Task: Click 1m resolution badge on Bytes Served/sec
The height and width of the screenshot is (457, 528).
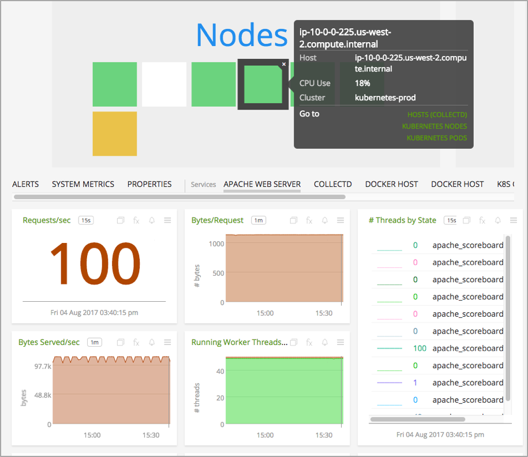Action: point(95,342)
